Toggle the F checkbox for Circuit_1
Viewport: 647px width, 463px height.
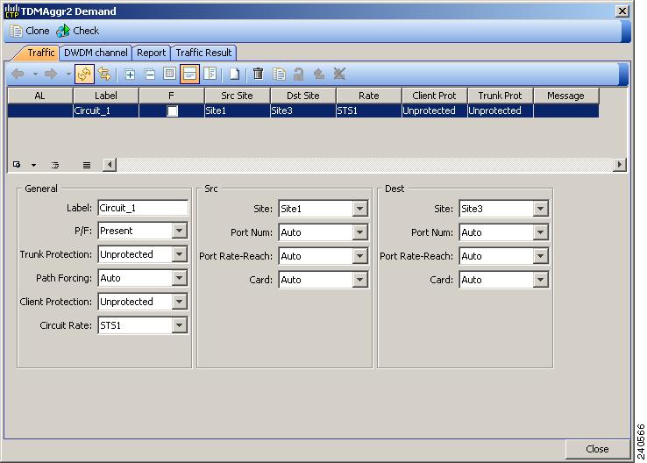(172, 110)
